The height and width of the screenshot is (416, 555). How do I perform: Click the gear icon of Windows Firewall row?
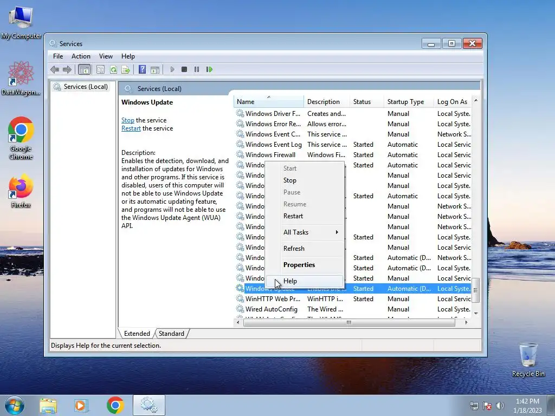point(240,154)
